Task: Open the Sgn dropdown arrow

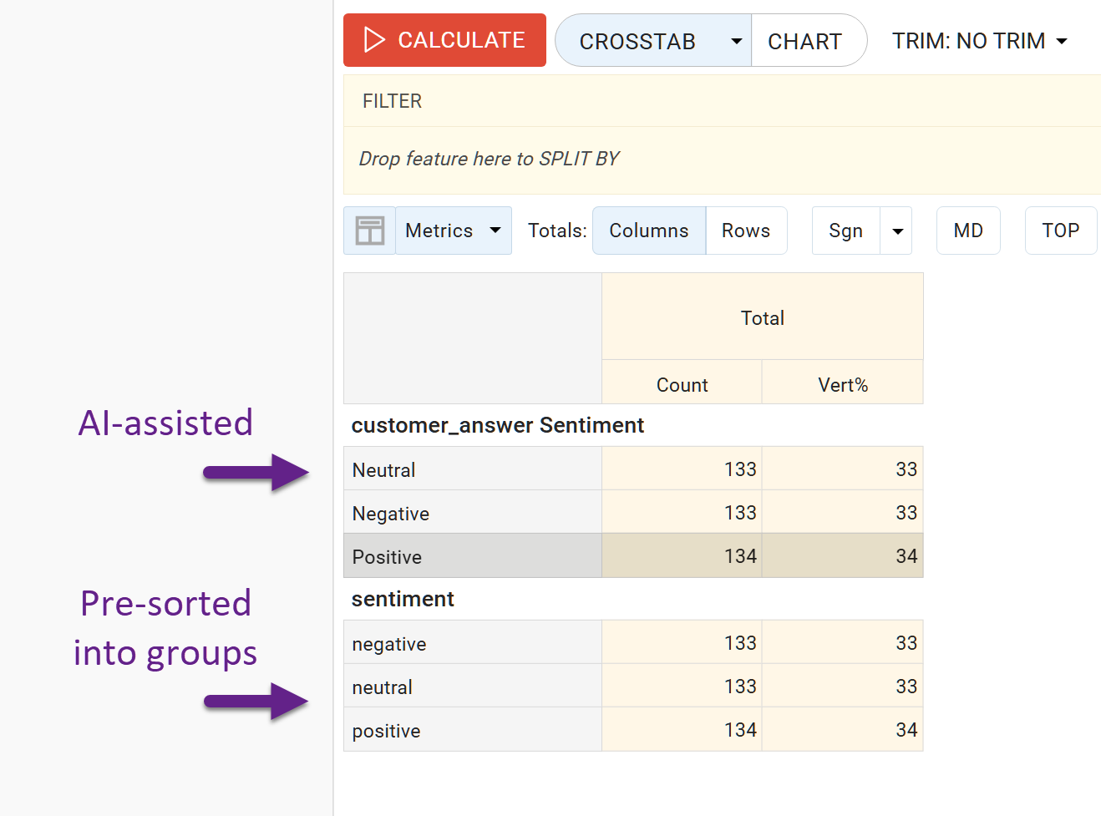Action: pos(897,231)
